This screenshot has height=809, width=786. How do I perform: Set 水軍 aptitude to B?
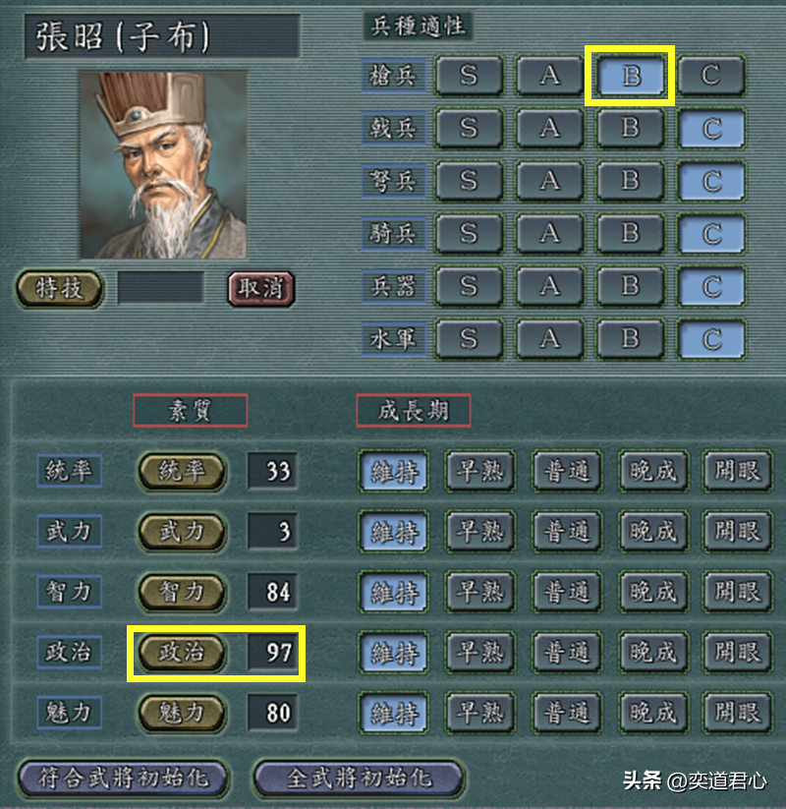630,339
